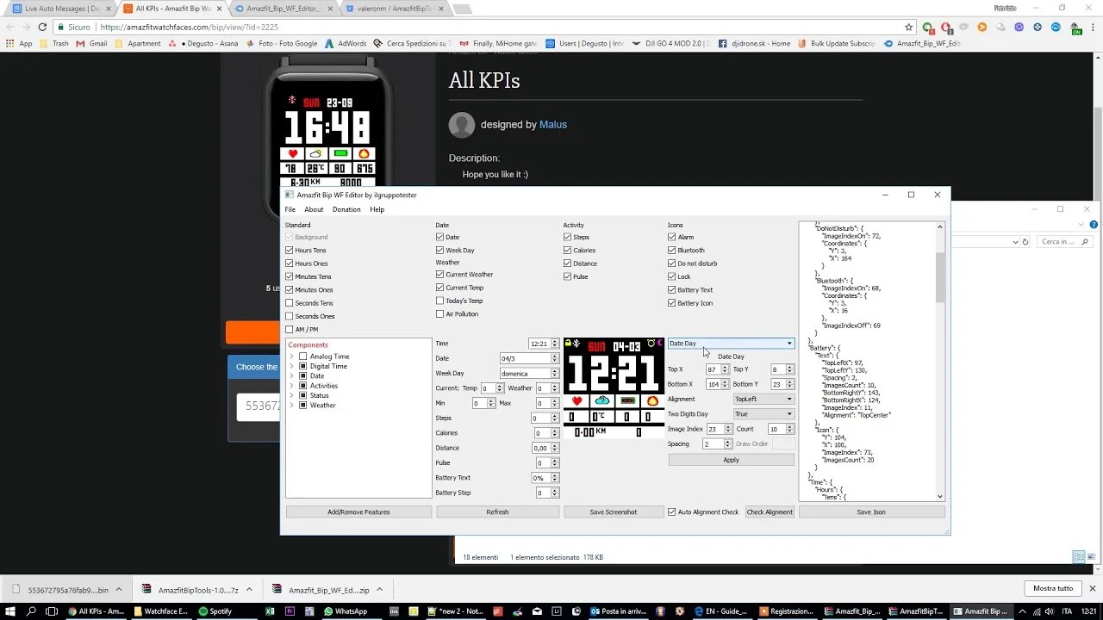Open the Two Digits Day dropdown
This screenshot has width=1103, height=620.
tap(763, 414)
